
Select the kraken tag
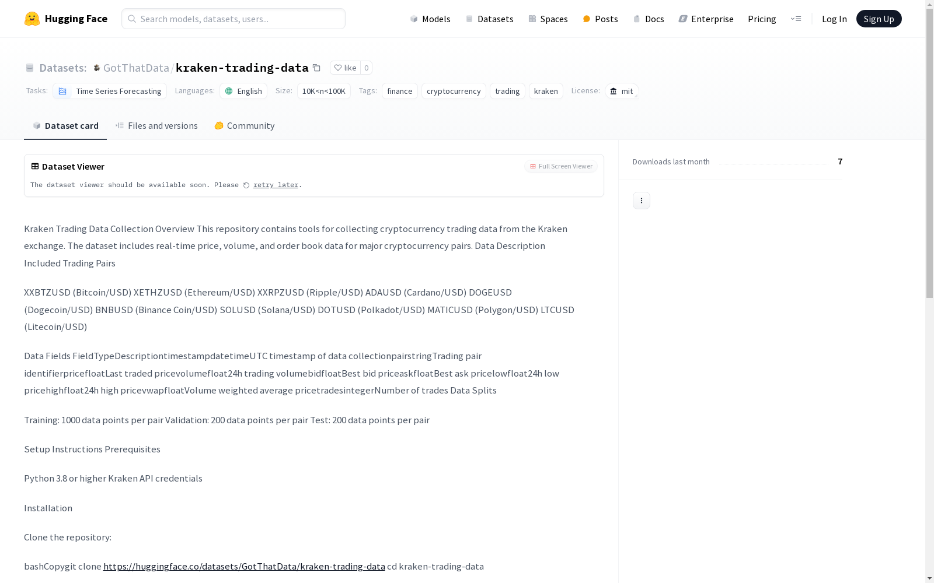546,91
